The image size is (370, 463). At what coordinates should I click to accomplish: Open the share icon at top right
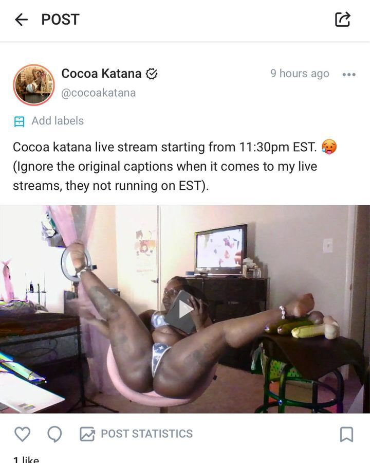click(343, 20)
